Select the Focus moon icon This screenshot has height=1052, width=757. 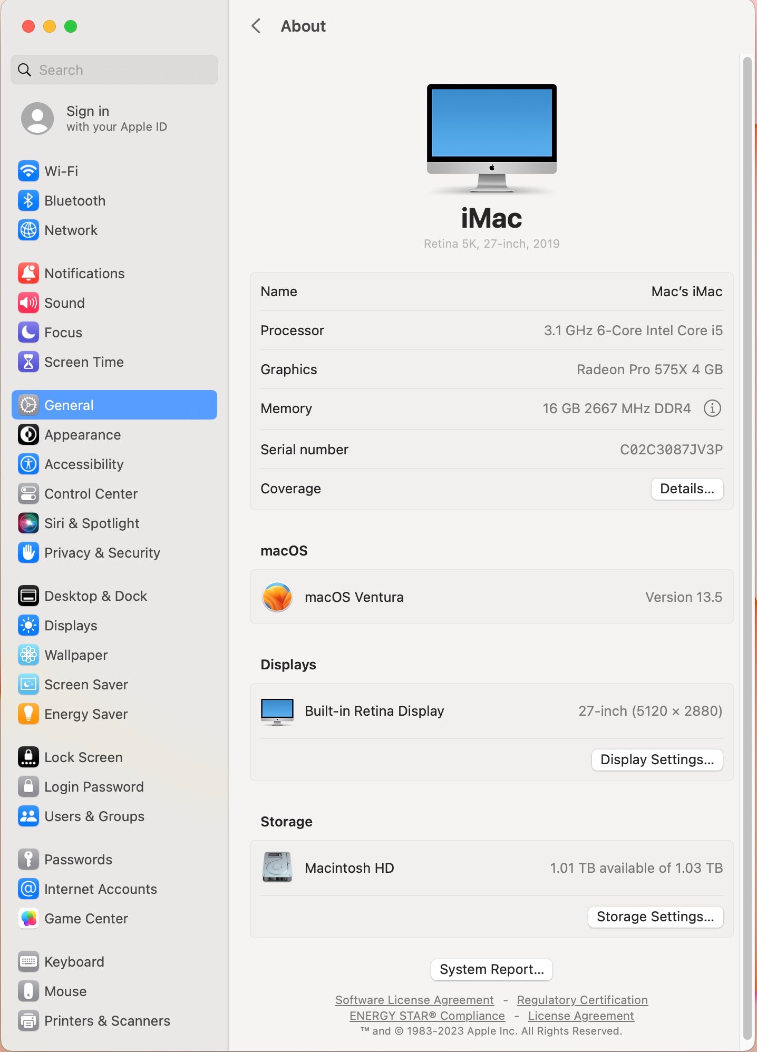point(28,332)
